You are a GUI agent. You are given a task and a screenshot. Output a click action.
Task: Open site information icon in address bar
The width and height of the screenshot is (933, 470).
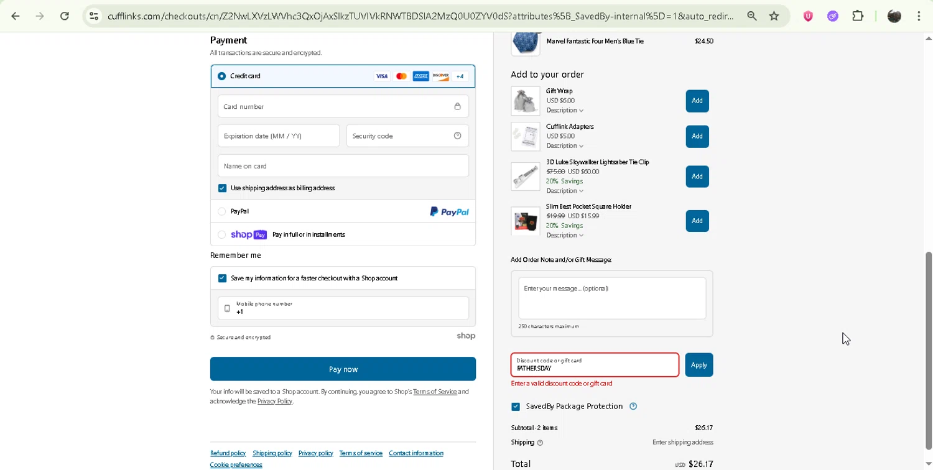(94, 16)
